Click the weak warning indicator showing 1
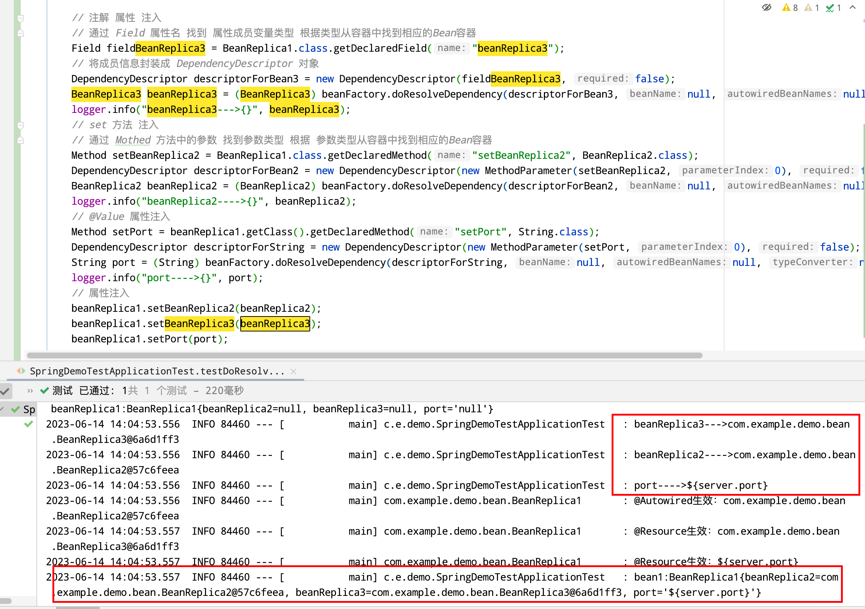 pyautogui.click(x=812, y=8)
